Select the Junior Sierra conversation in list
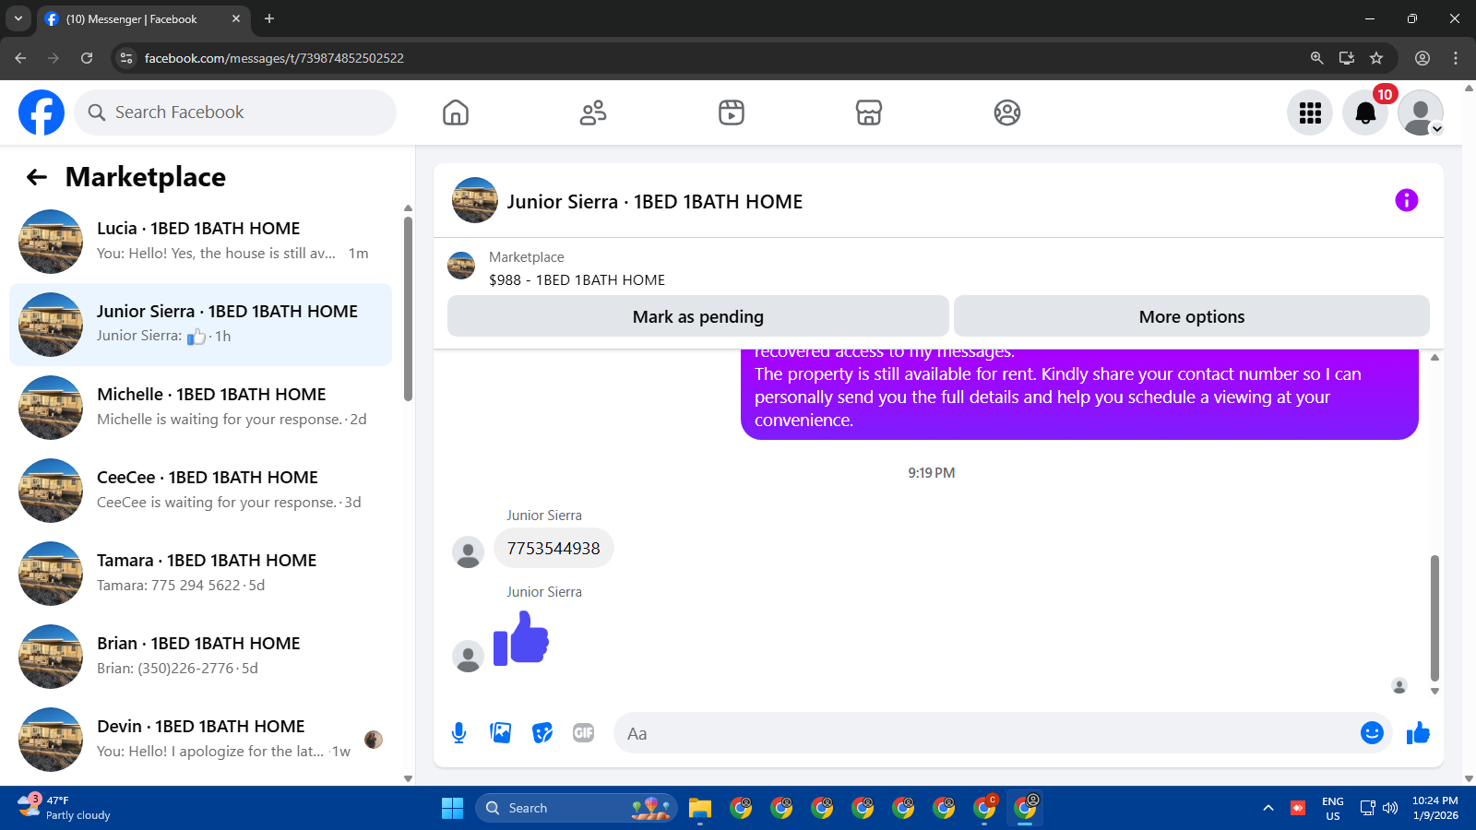Image resolution: width=1476 pixels, height=830 pixels. tap(200, 325)
